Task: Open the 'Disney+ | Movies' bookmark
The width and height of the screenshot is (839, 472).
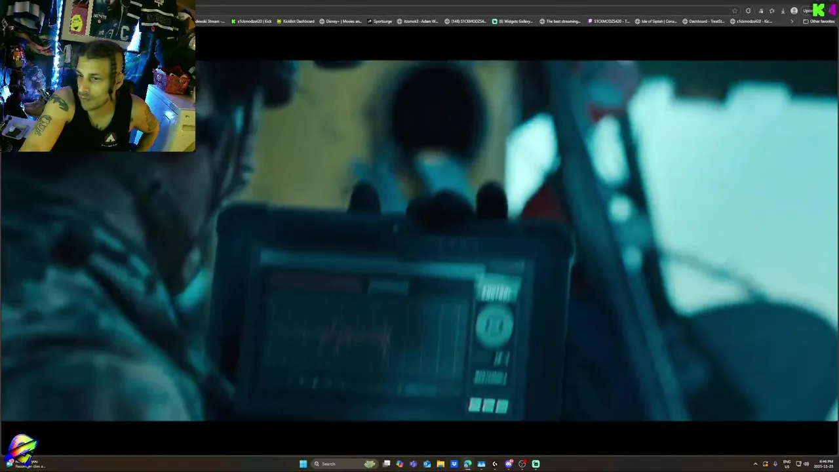Action: coord(341,21)
